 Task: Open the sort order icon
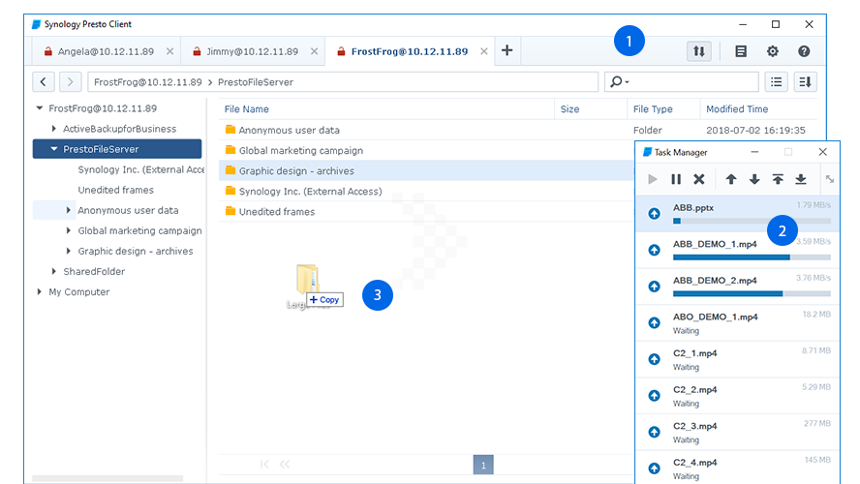tap(805, 82)
